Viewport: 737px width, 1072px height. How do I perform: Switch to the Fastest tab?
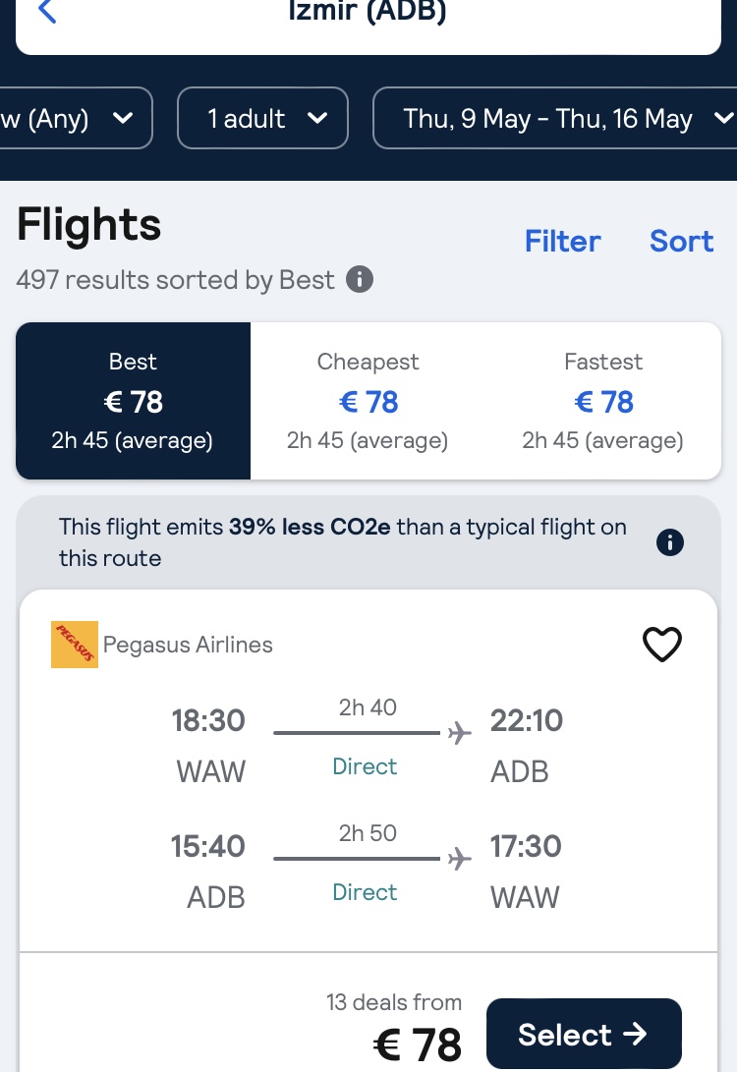pos(603,401)
